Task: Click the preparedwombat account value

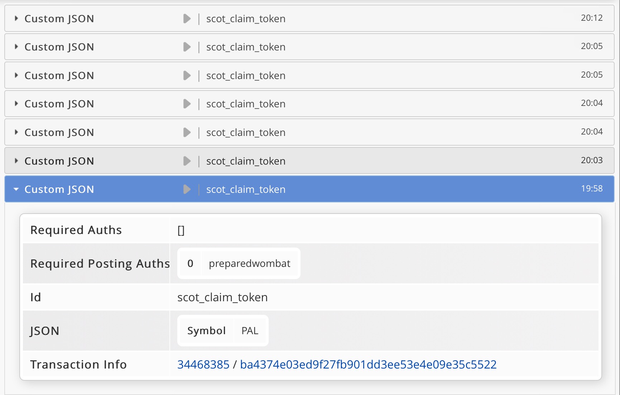Action: pyautogui.click(x=250, y=263)
